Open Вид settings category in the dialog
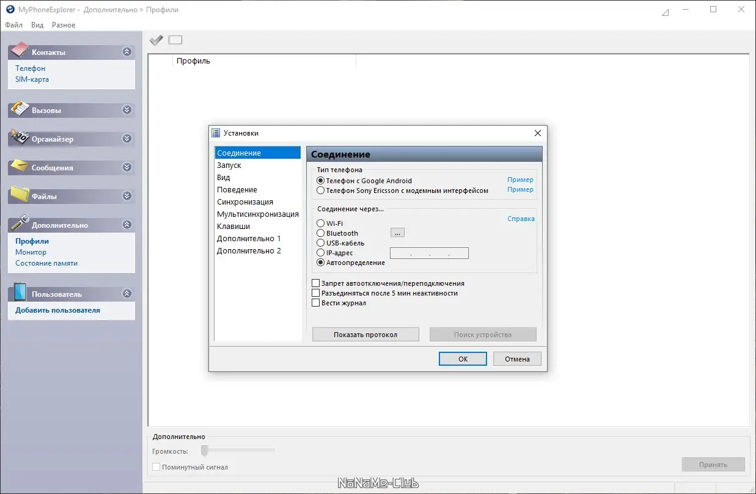756x494 pixels. (x=257, y=177)
